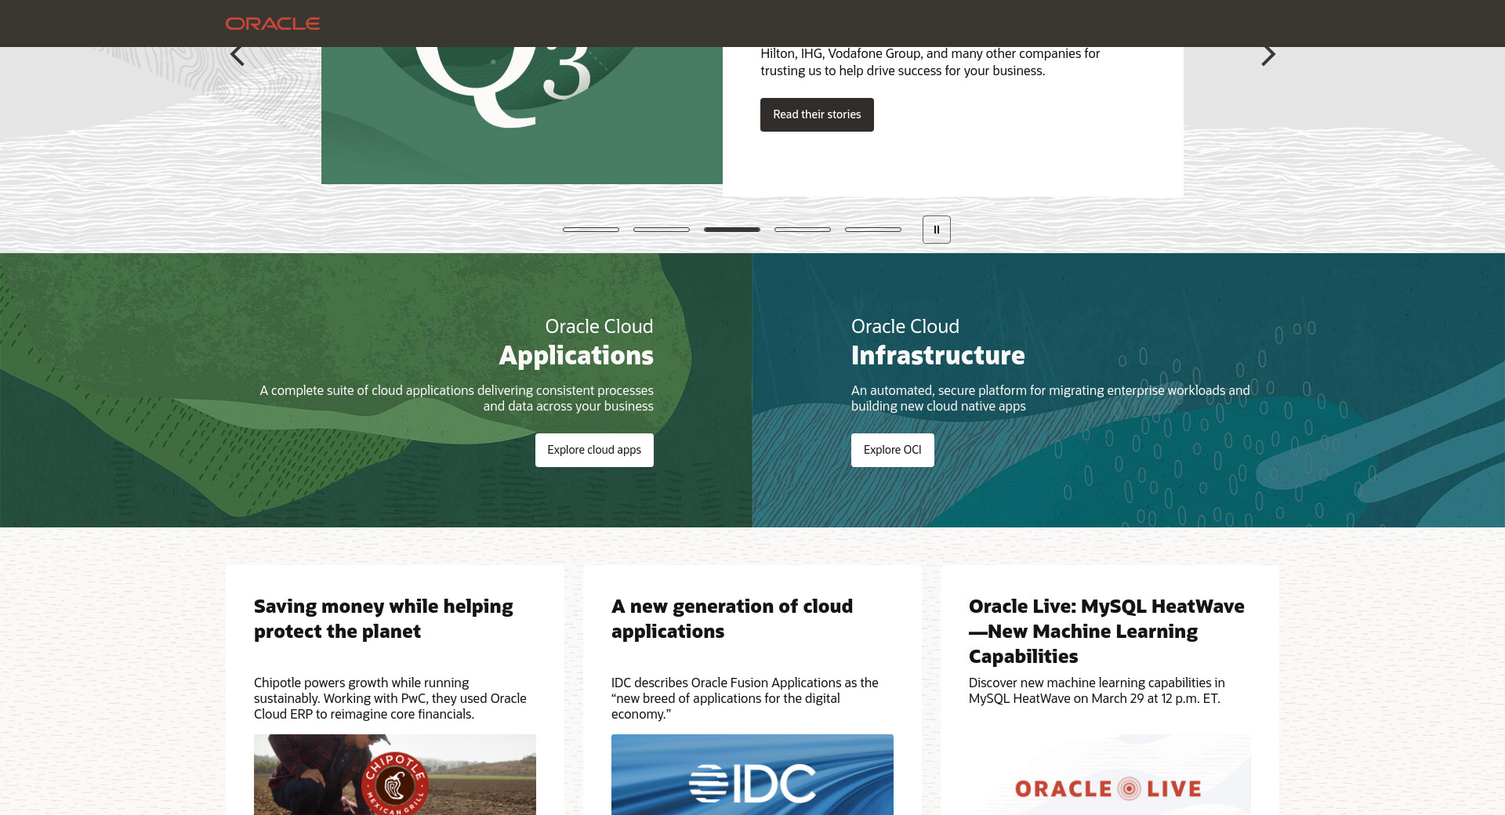Click the 'IDC describes Oracle Fusion Applications' text

(745, 698)
